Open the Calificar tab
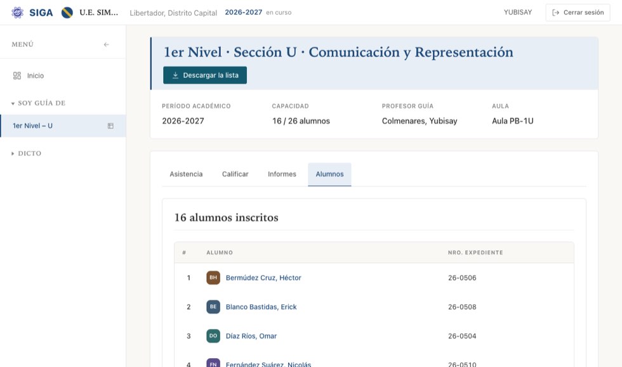622x367 pixels. pyautogui.click(x=235, y=174)
